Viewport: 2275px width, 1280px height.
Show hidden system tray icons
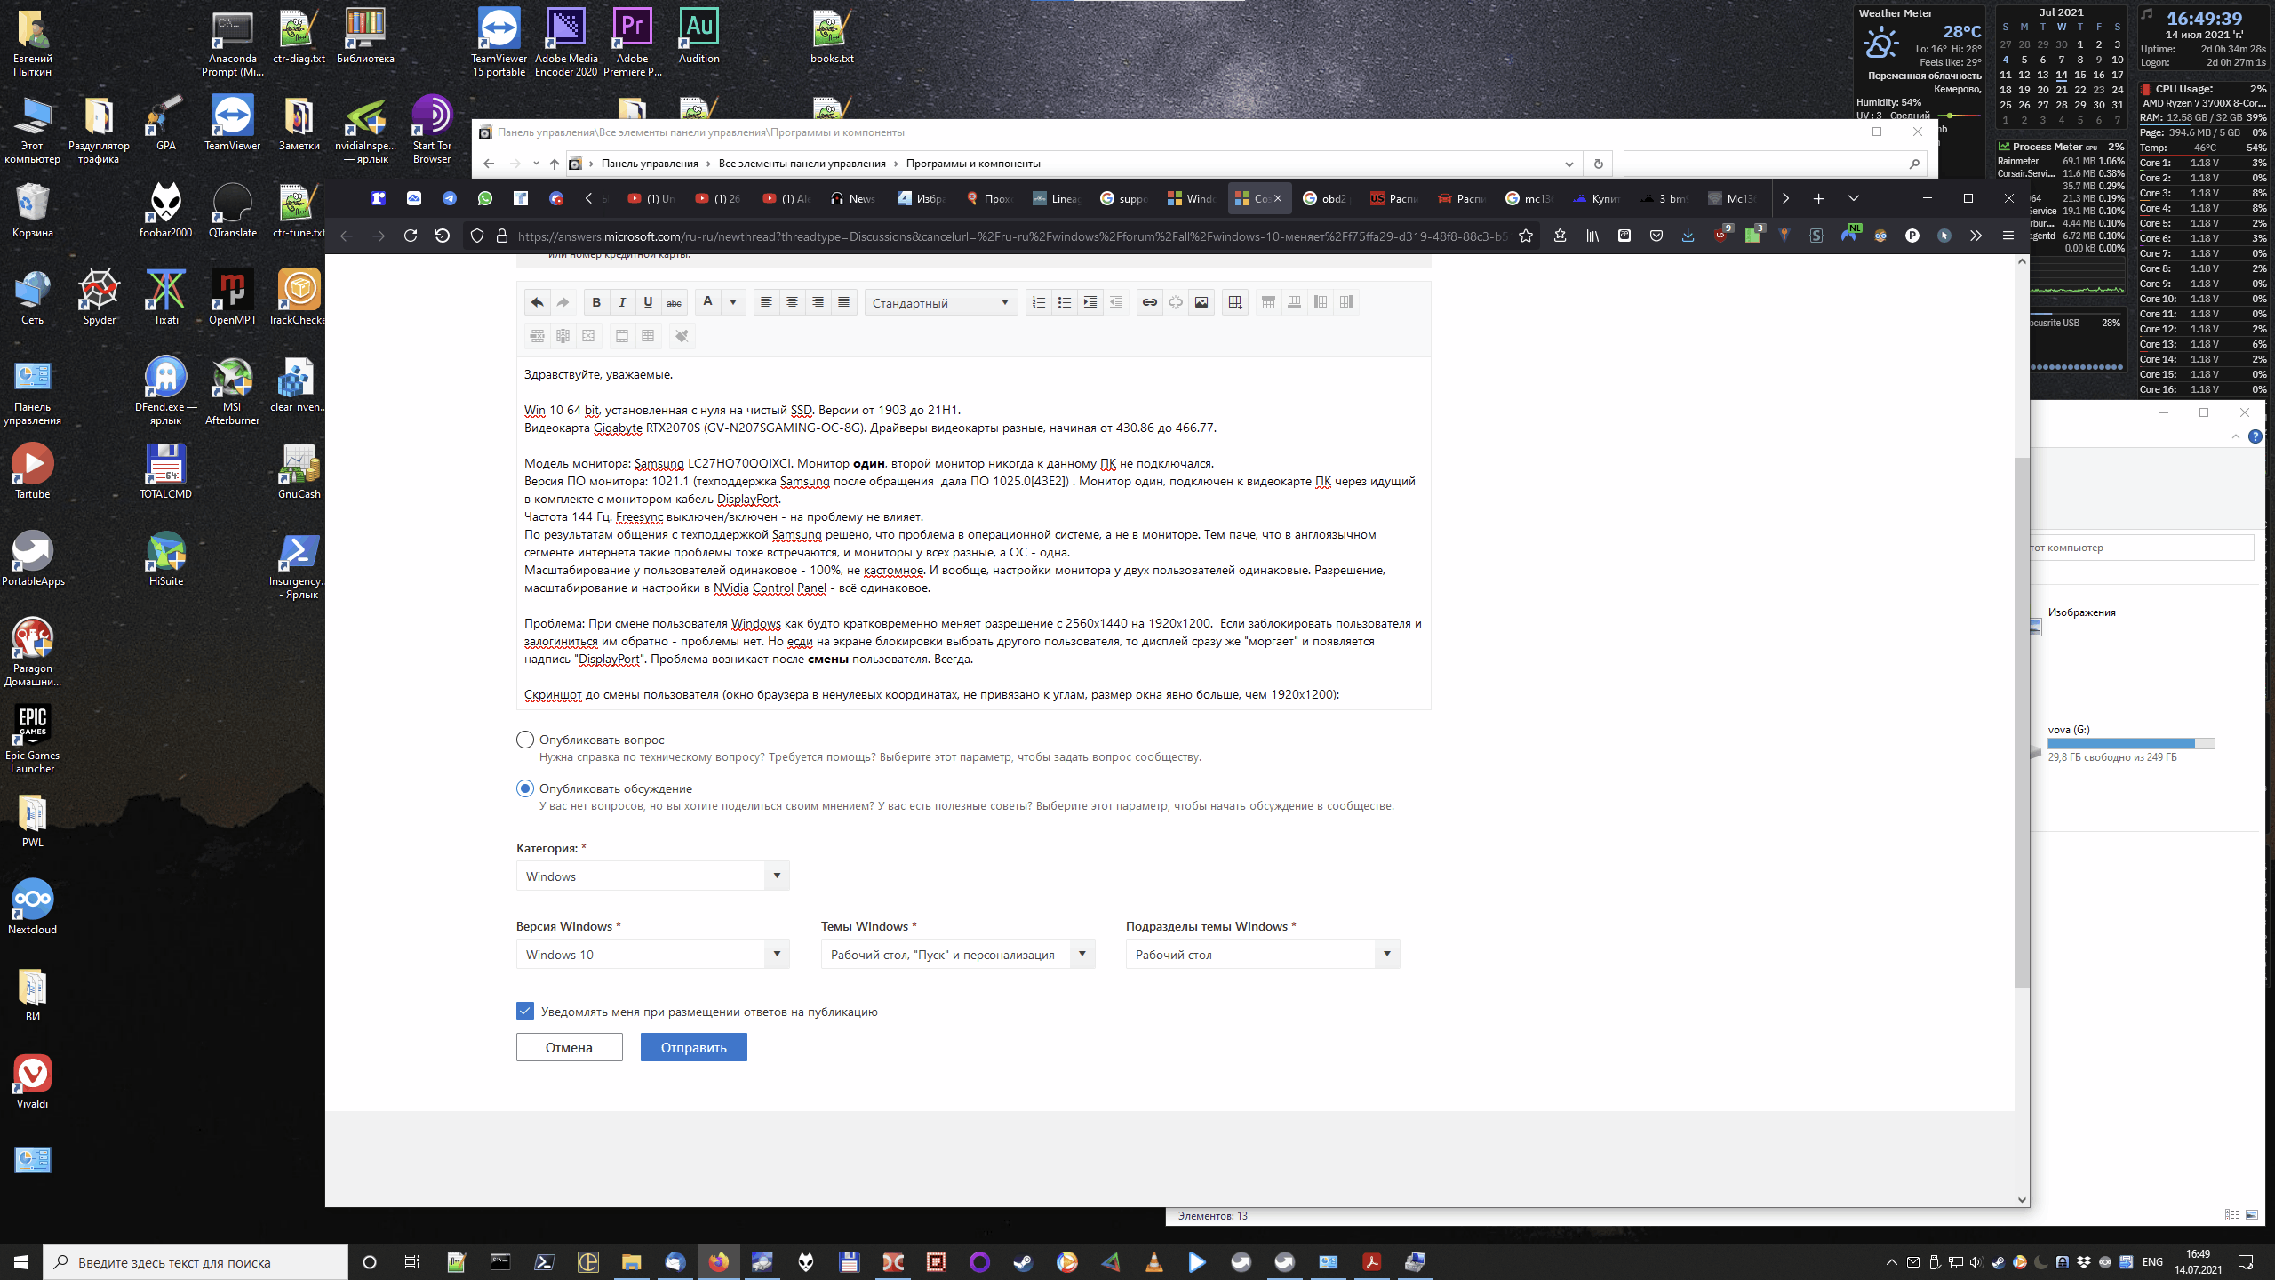coord(1891,1262)
